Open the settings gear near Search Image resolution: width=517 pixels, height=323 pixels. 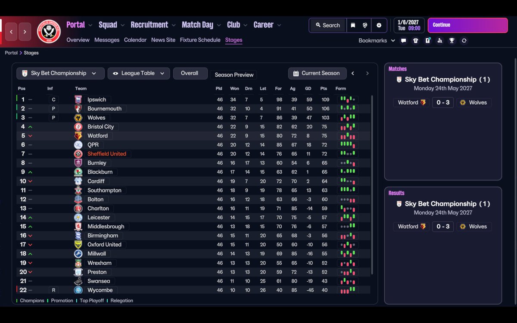[x=379, y=25]
